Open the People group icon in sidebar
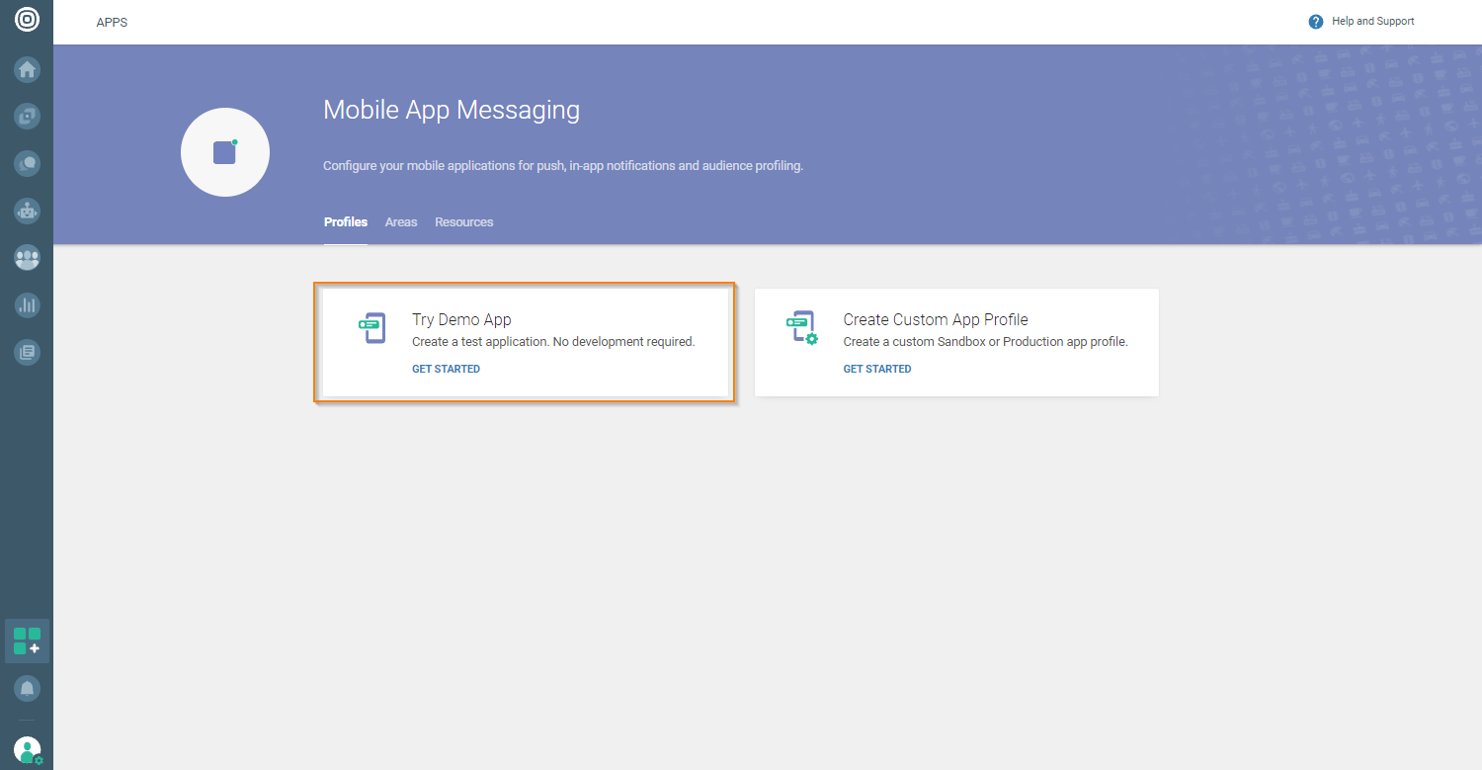The height and width of the screenshot is (770, 1482). [27, 258]
